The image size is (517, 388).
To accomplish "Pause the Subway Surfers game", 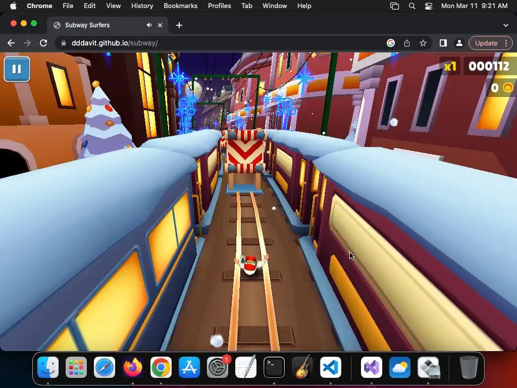I will coord(17,69).
